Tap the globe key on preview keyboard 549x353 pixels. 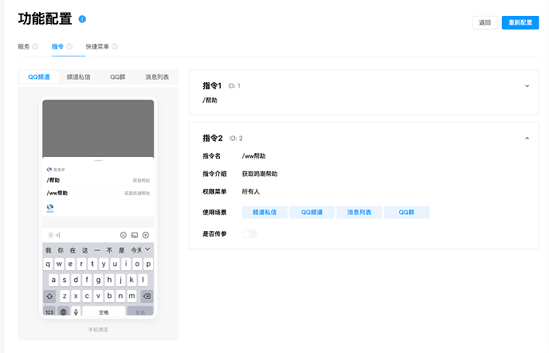tap(63, 312)
